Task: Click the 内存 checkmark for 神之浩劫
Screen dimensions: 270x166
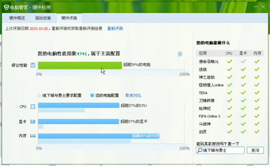Action: 257,77
